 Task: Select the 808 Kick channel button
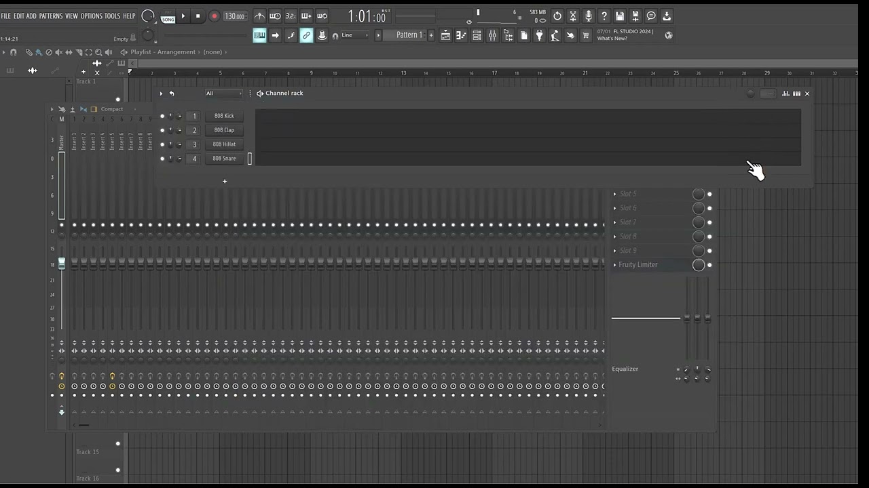(224, 116)
